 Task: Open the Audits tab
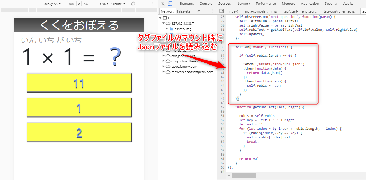click(348, 4)
